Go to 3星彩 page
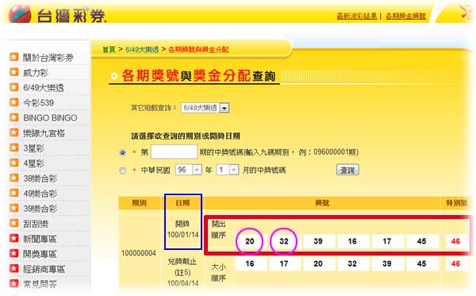Image resolution: width=476 pixels, height=296 pixels. point(33,148)
